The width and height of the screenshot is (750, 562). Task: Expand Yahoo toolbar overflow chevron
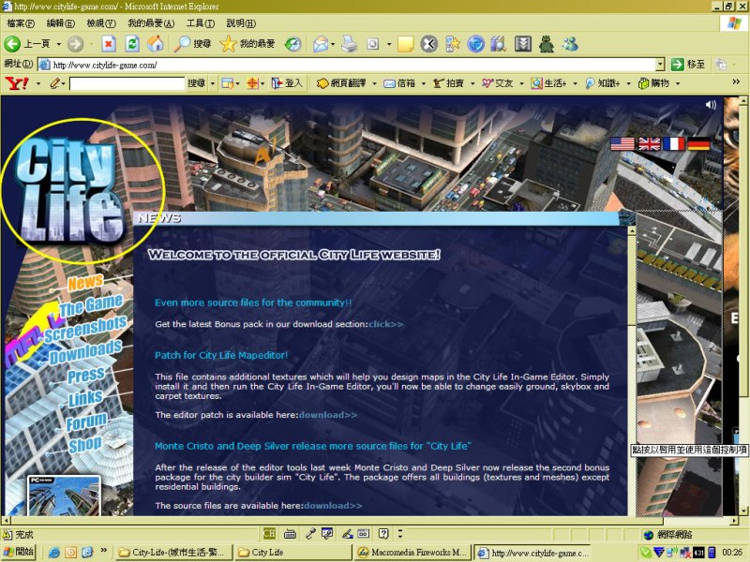pos(736,82)
